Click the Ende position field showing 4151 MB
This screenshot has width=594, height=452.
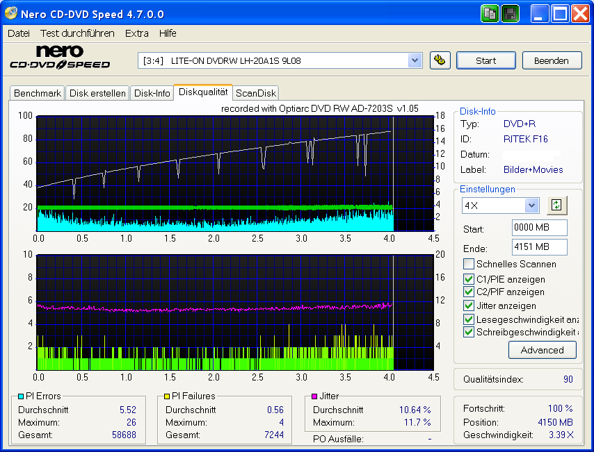click(x=539, y=248)
